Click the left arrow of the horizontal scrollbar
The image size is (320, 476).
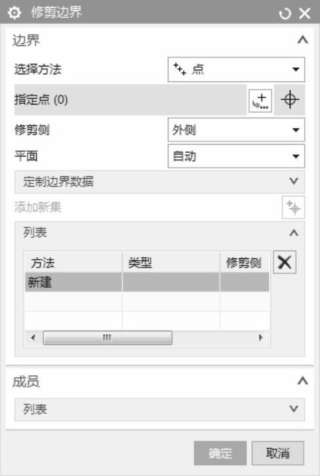point(33,337)
